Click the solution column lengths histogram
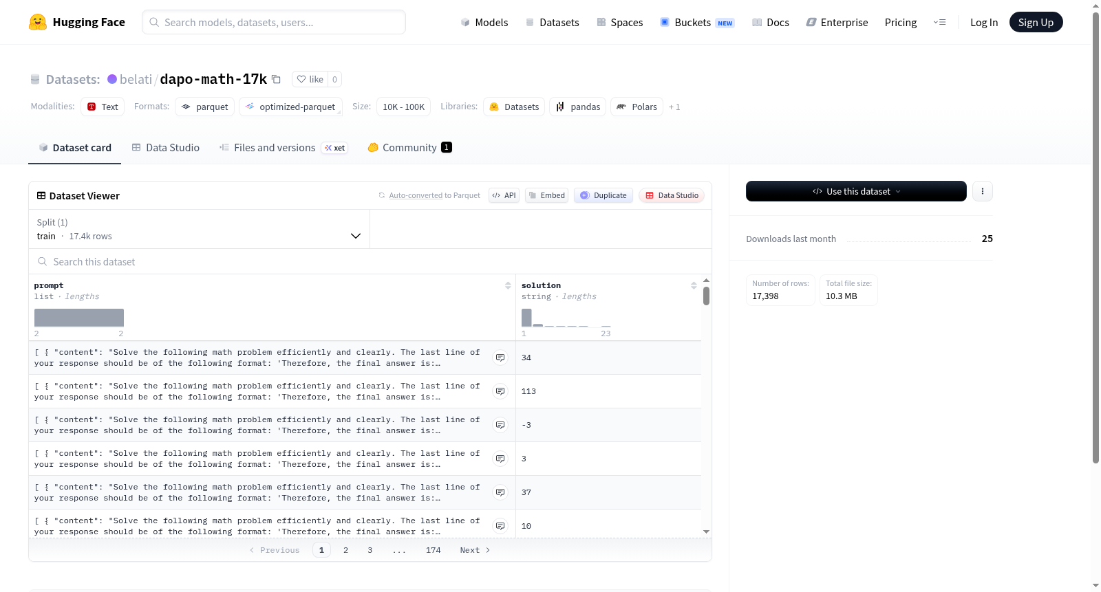 (x=566, y=318)
